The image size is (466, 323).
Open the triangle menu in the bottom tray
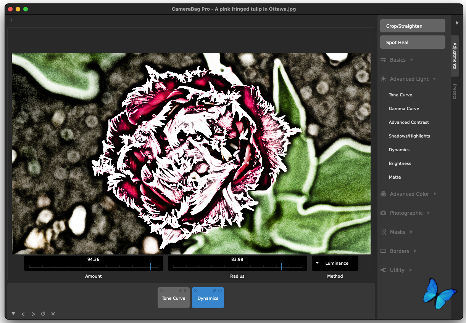(x=13, y=313)
